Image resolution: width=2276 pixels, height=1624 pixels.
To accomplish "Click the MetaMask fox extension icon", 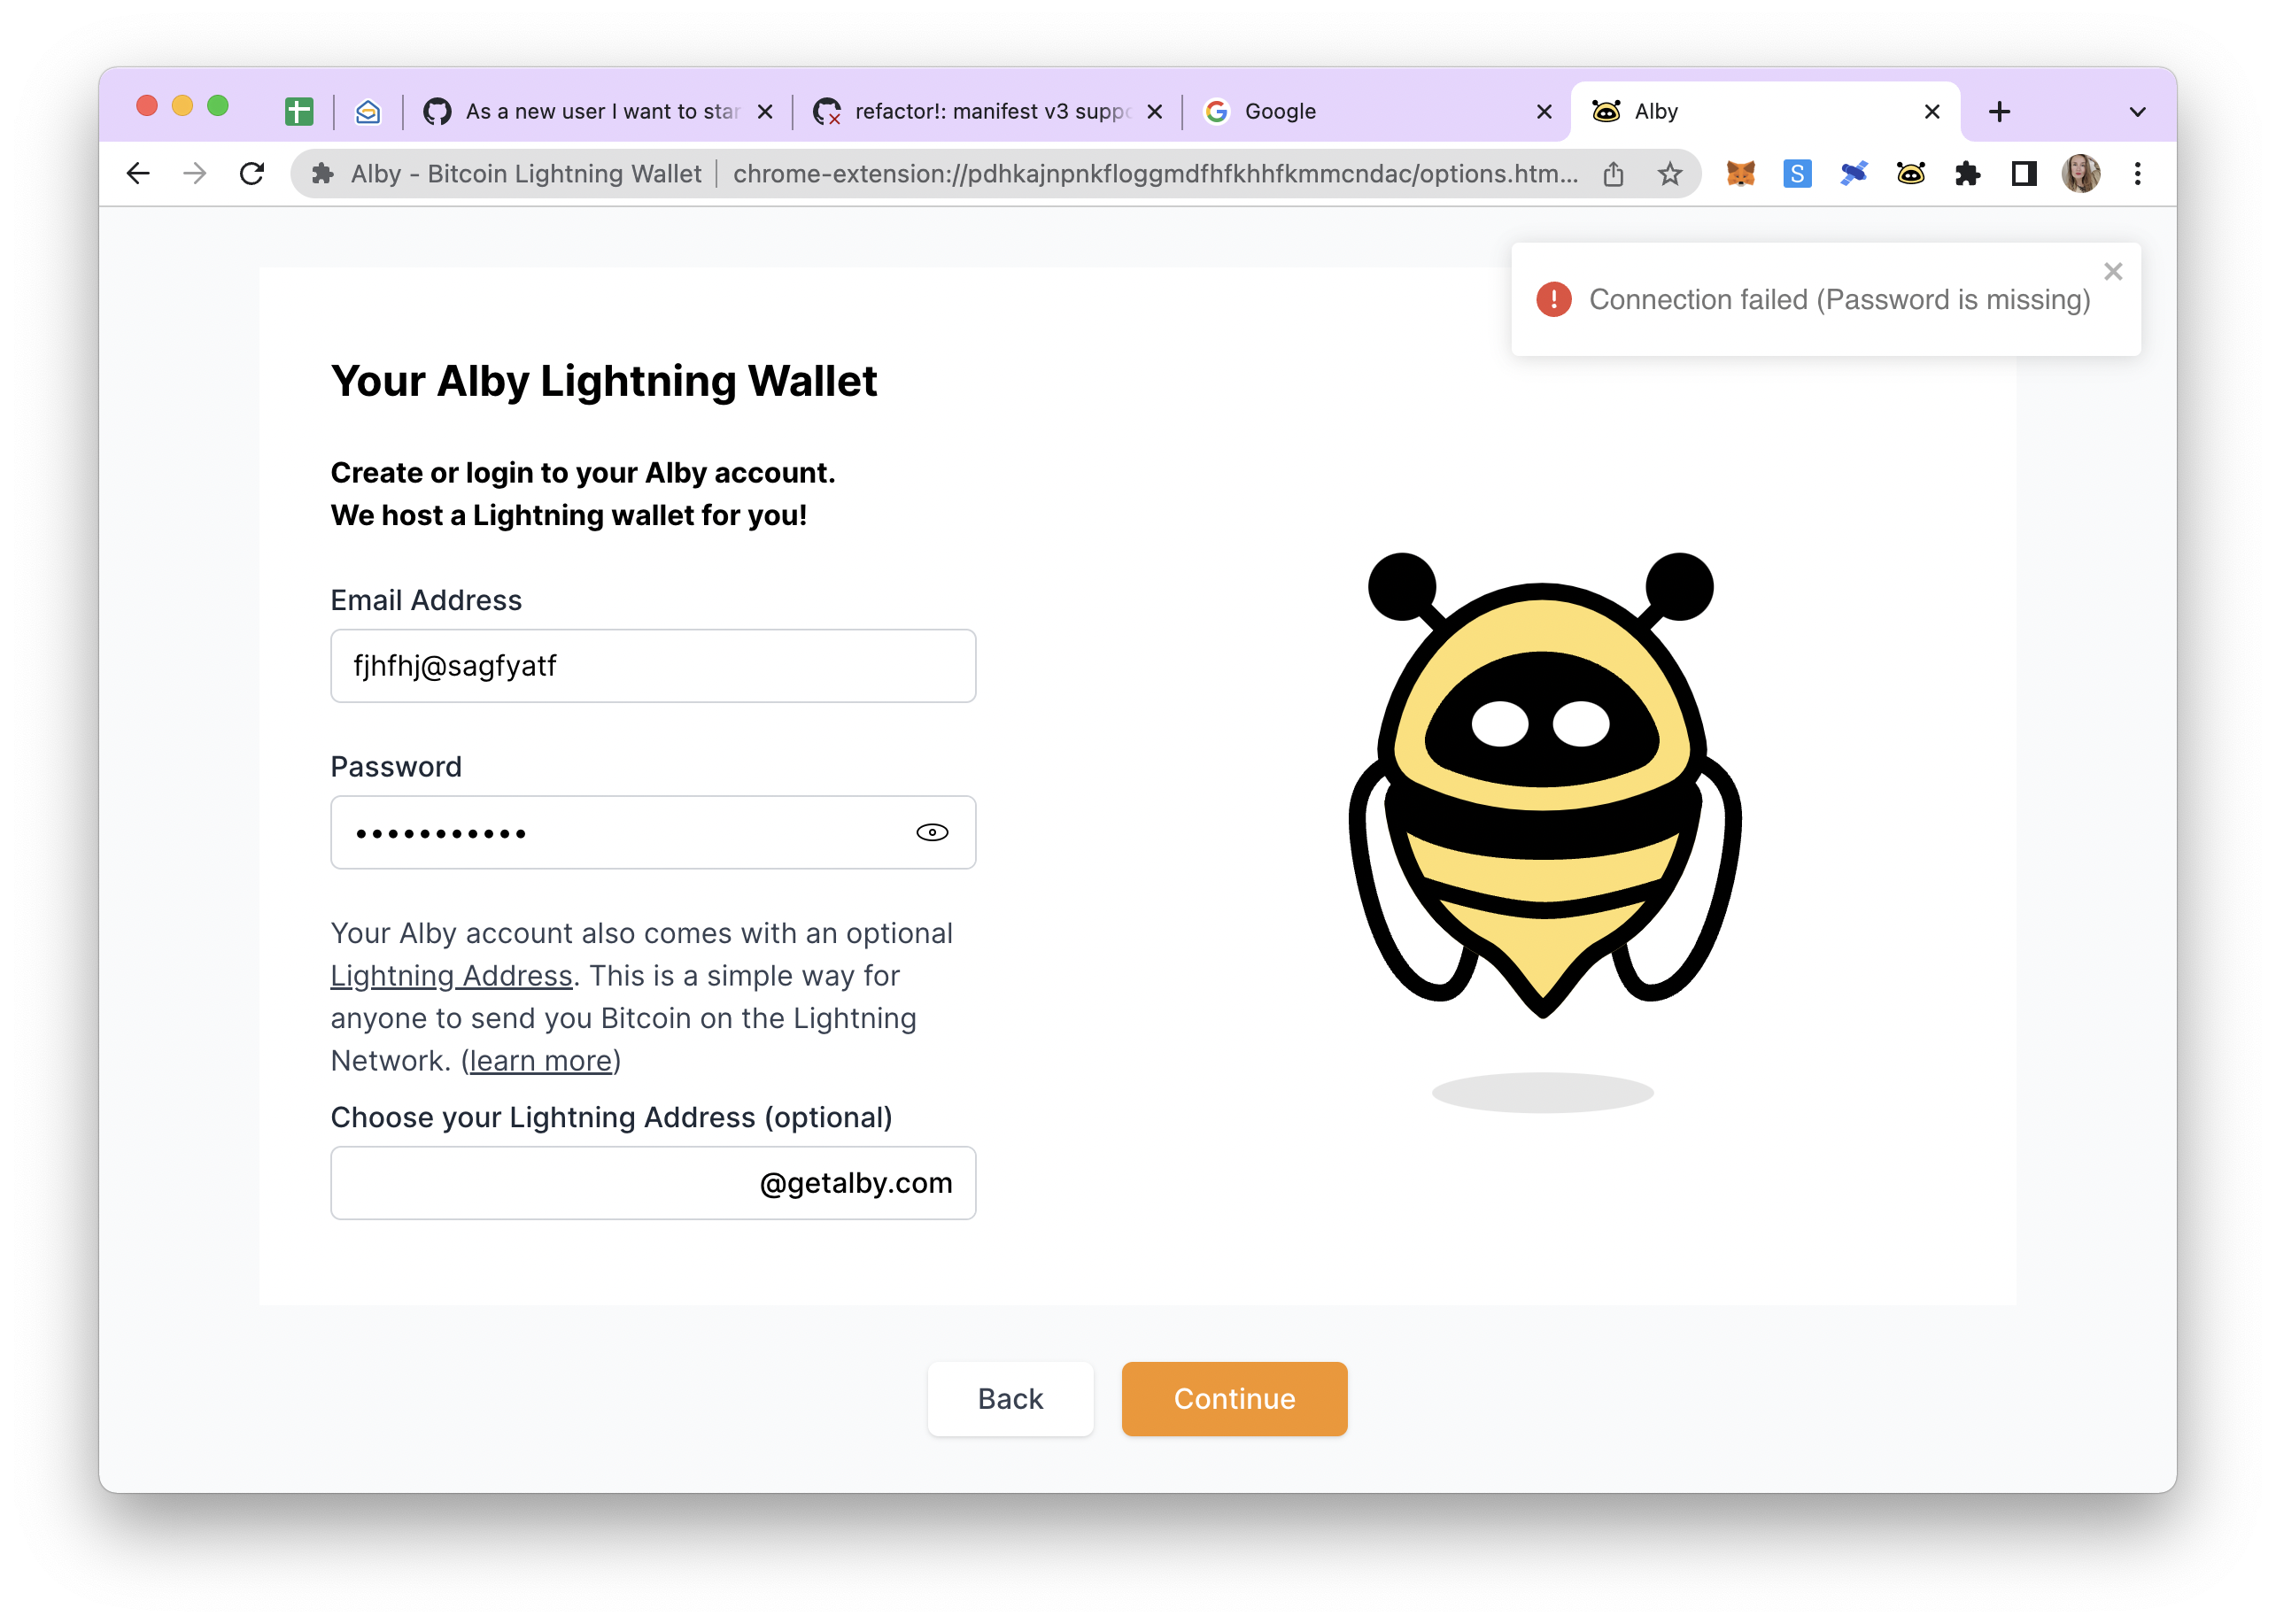I will pyautogui.click(x=1740, y=174).
